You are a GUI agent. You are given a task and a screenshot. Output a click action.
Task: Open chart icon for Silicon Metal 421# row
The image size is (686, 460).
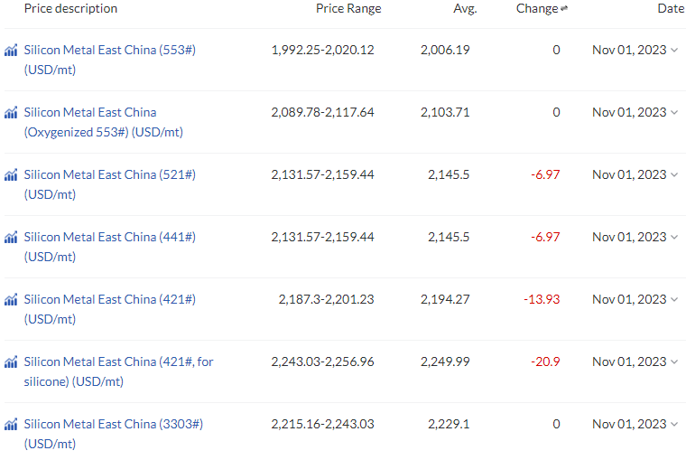pyautogui.click(x=11, y=300)
